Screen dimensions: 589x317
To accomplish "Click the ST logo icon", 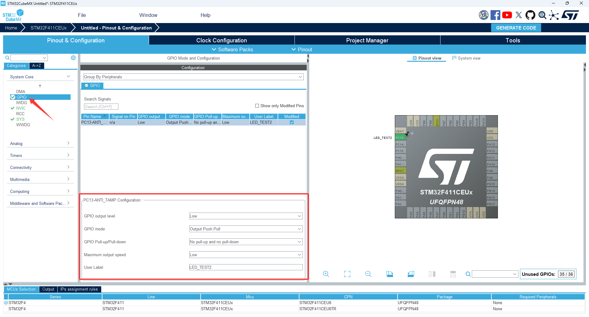I will 570,15.
